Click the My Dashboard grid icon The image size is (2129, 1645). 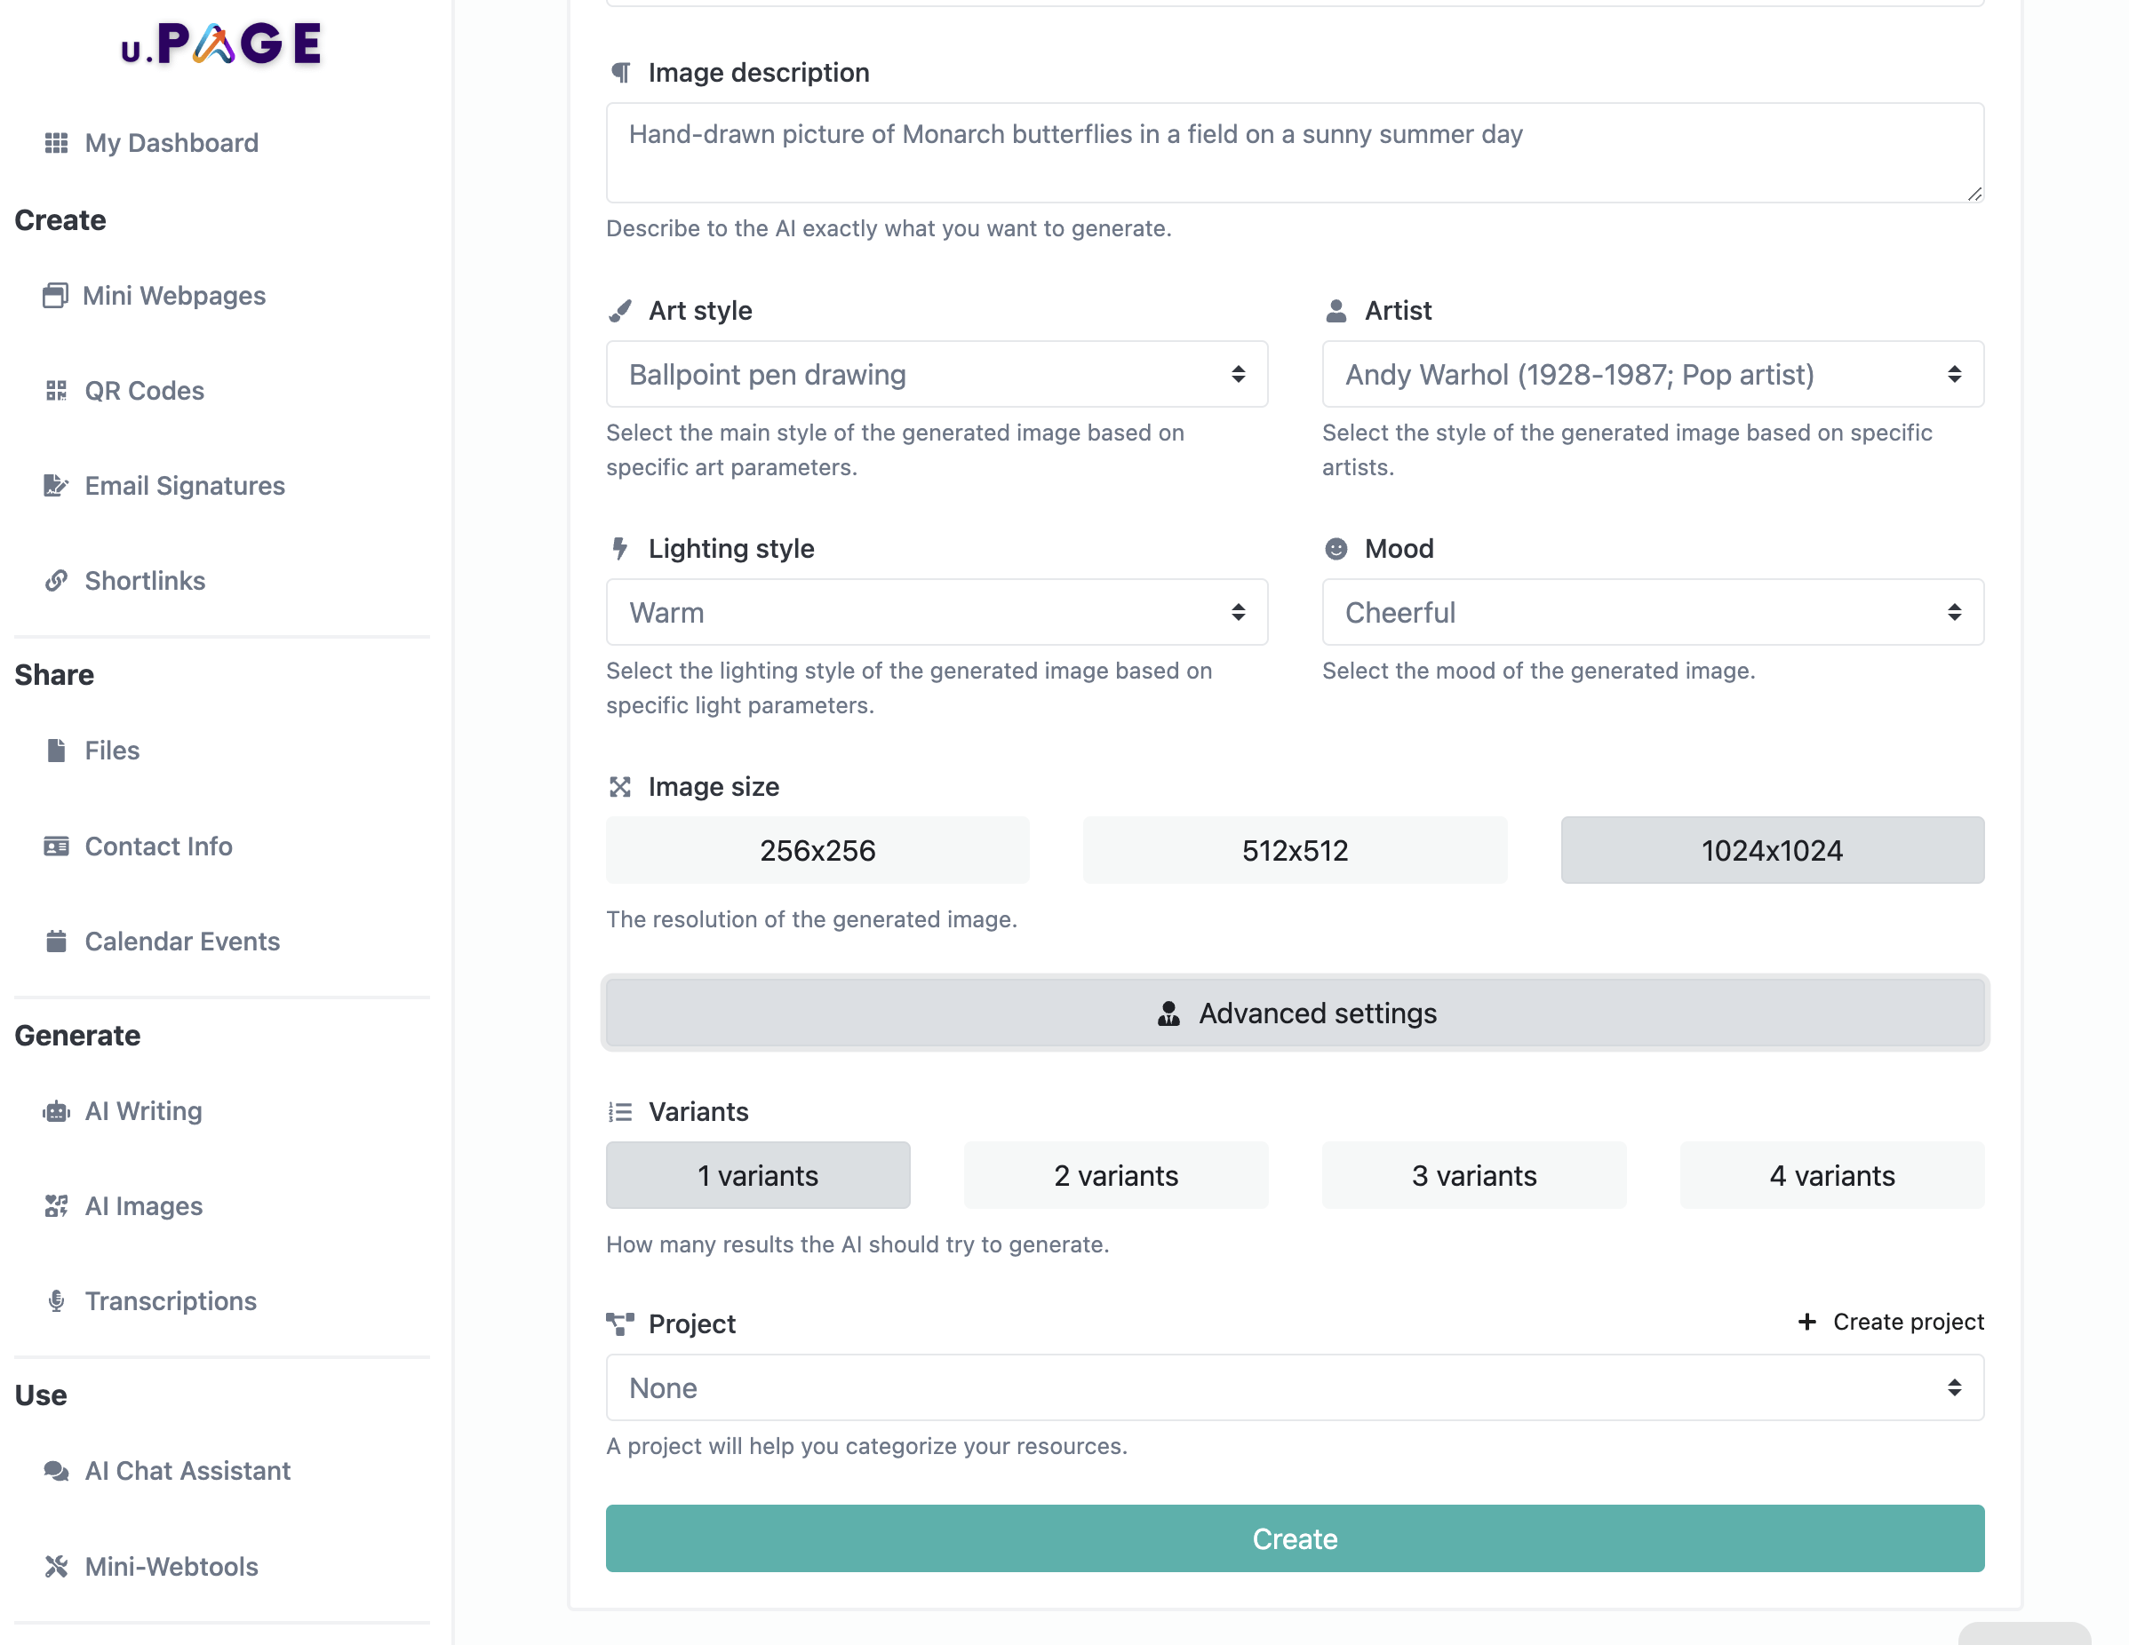click(x=57, y=143)
